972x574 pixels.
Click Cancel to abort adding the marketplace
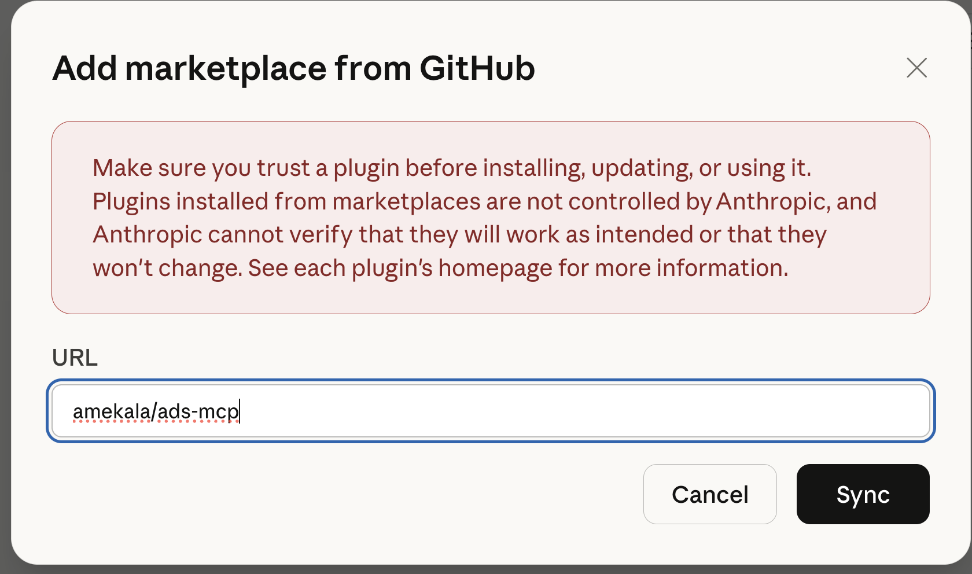tap(710, 494)
